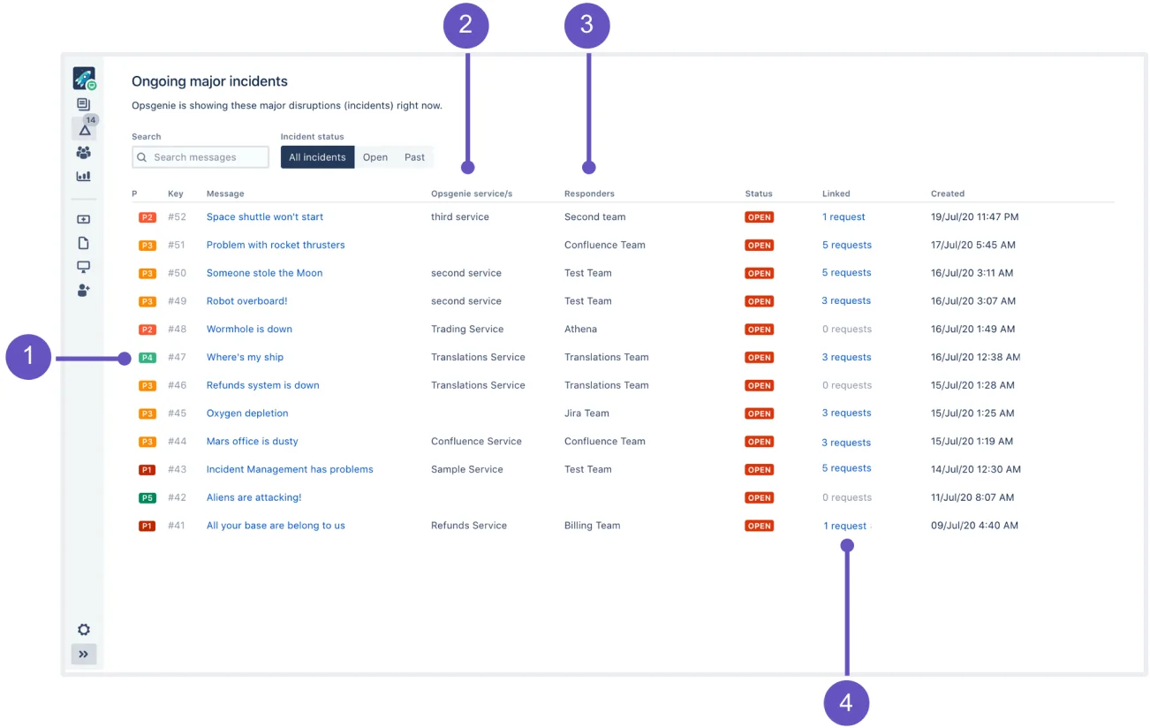Click the Responders column header
The height and width of the screenshot is (728, 1150).
[x=589, y=193]
